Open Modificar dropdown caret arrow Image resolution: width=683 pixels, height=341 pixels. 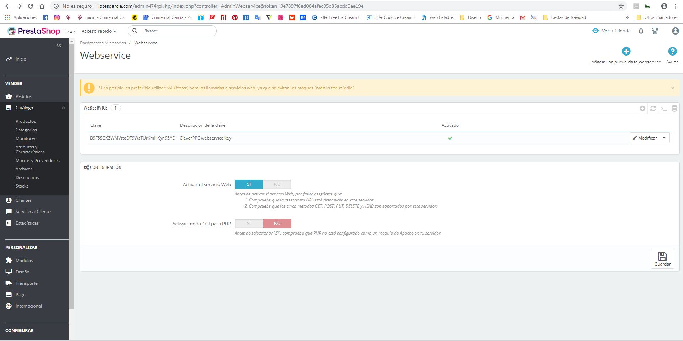pyautogui.click(x=664, y=138)
